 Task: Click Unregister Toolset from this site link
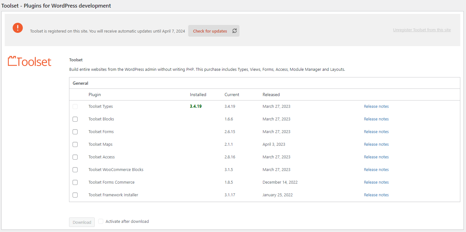click(422, 30)
